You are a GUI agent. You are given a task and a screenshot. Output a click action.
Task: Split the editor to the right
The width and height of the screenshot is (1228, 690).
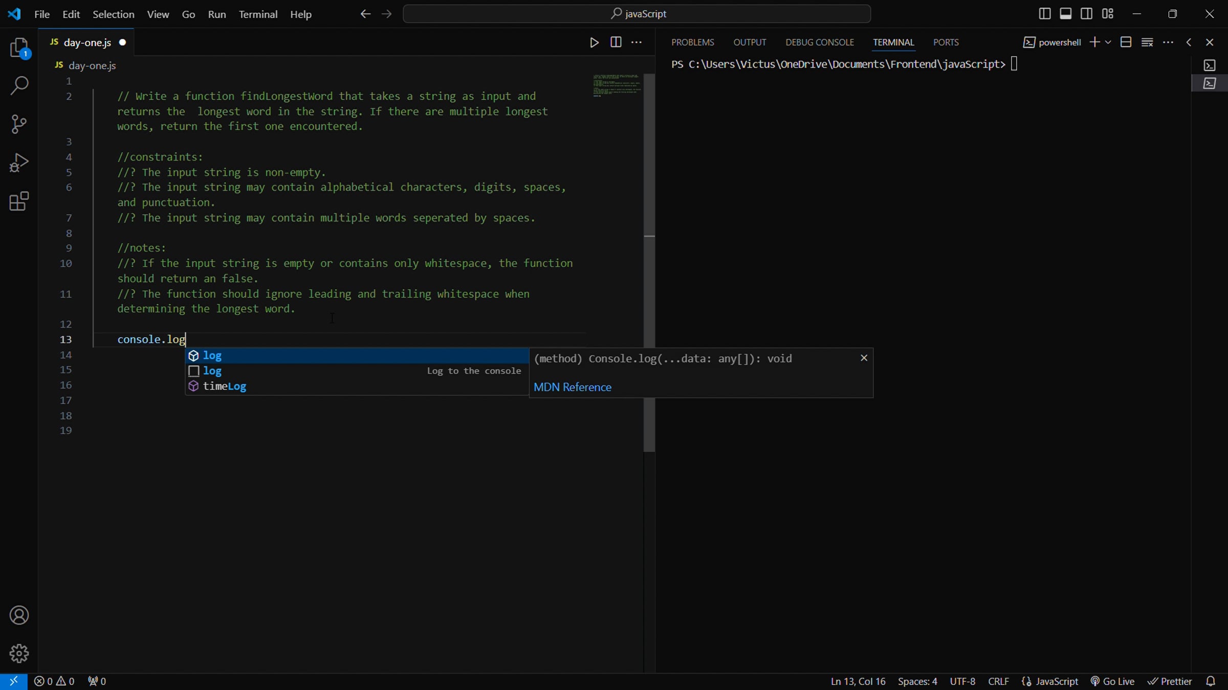point(616,42)
